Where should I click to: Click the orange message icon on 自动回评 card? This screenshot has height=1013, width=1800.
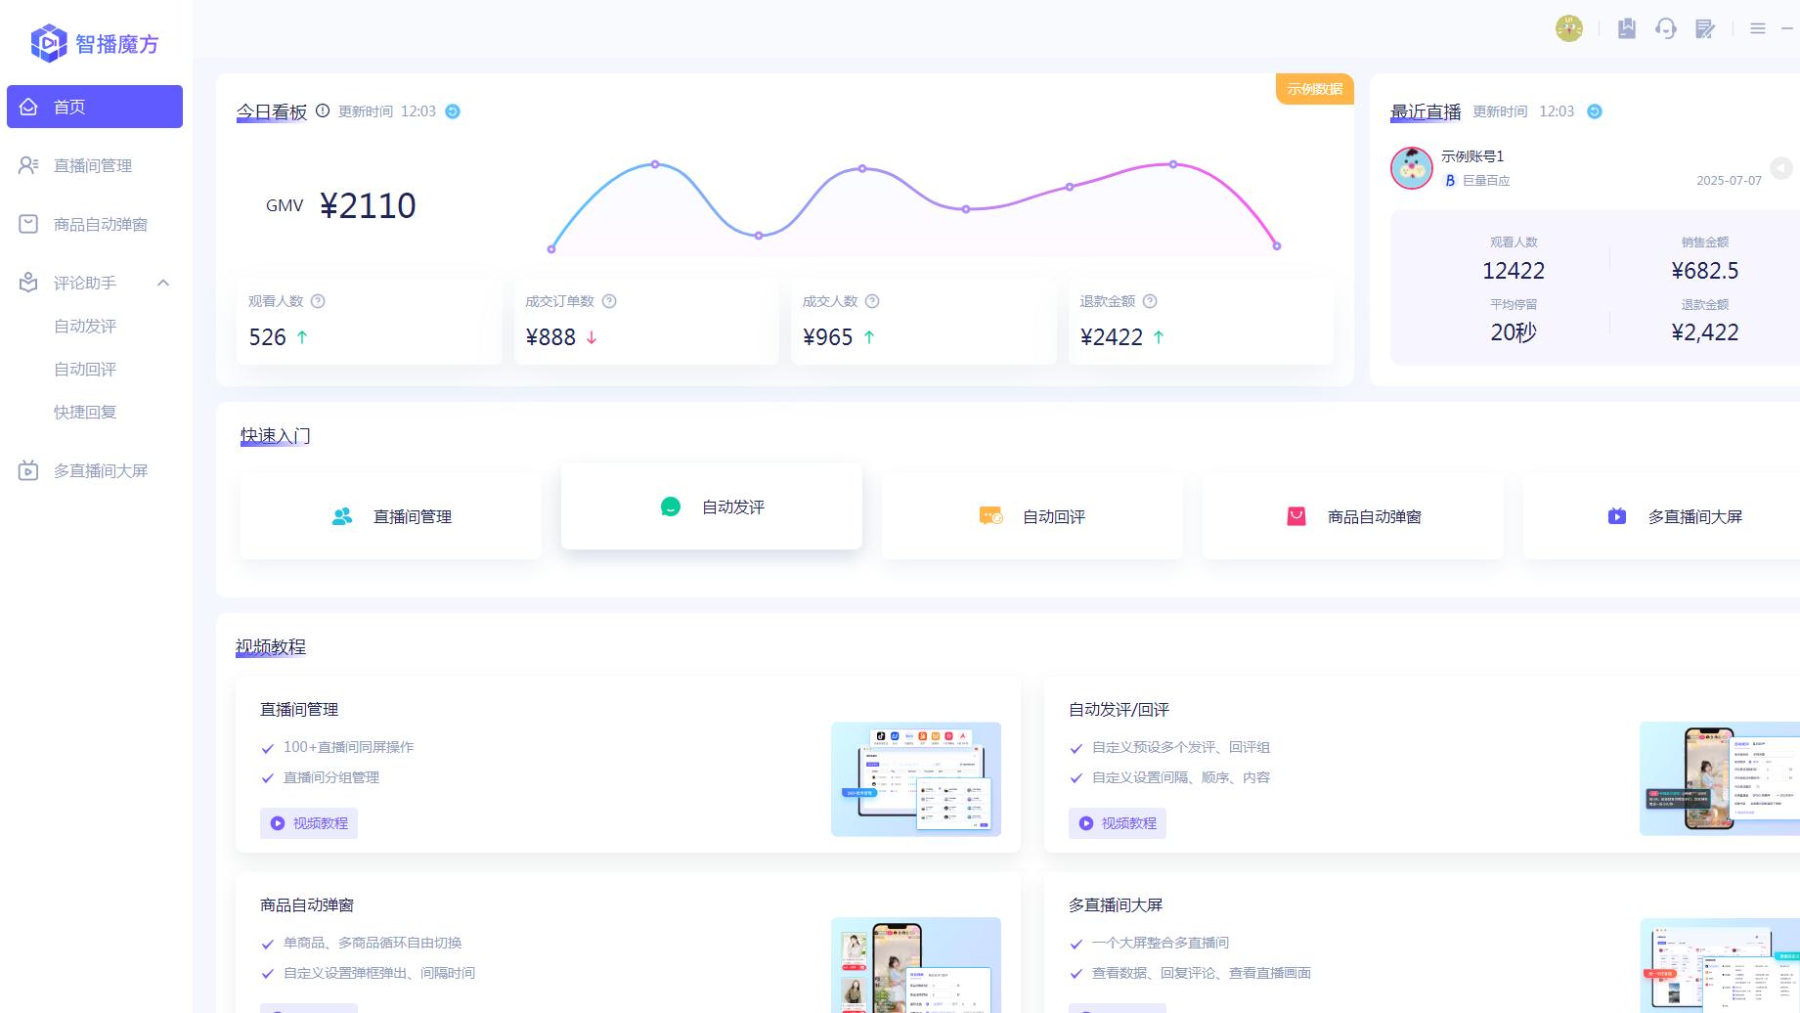click(991, 516)
